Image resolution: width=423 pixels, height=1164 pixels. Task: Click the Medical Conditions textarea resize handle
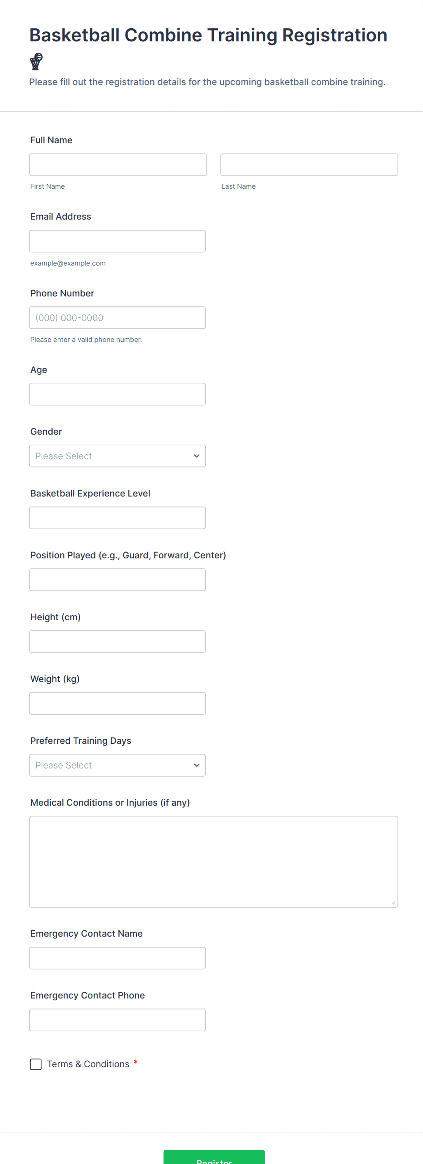[x=393, y=903]
